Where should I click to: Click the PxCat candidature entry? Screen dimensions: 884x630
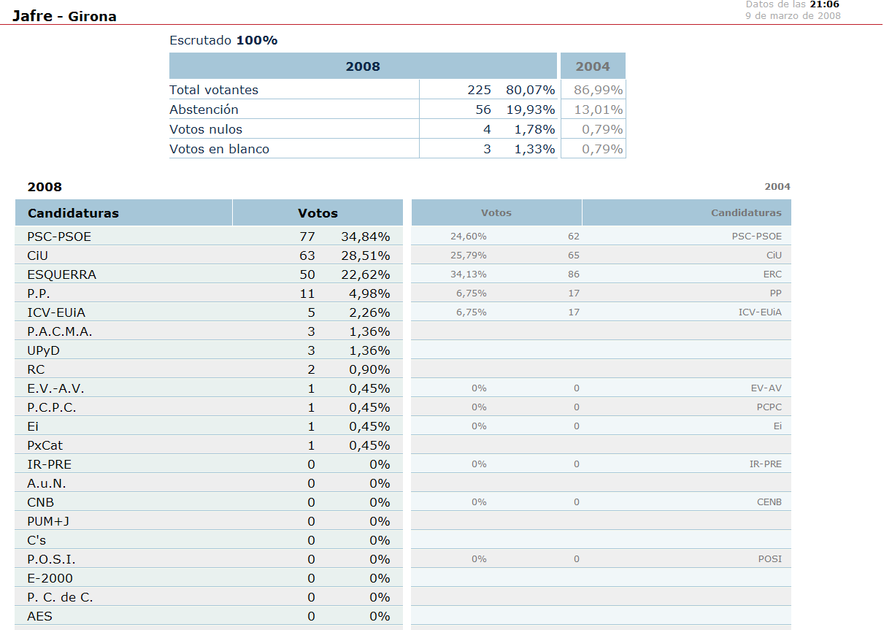click(45, 445)
